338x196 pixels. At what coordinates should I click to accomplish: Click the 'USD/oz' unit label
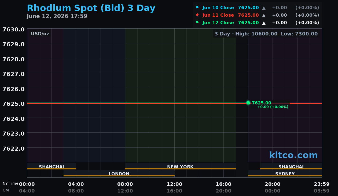(x=40, y=34)
